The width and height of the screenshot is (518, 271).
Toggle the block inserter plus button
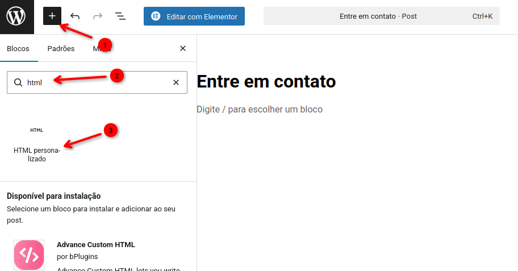click(52, 16)
